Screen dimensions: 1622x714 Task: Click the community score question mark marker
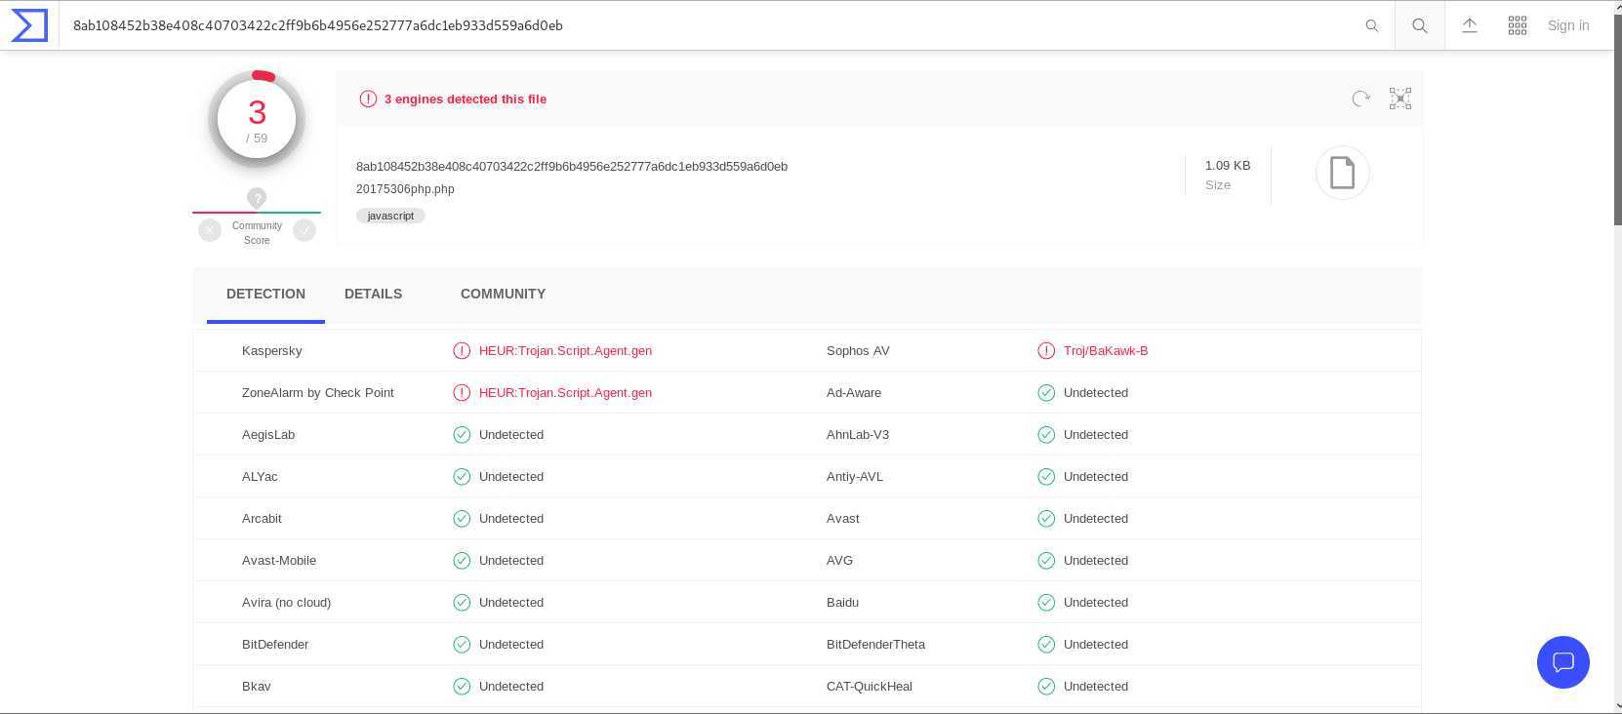tap(257, 198)
